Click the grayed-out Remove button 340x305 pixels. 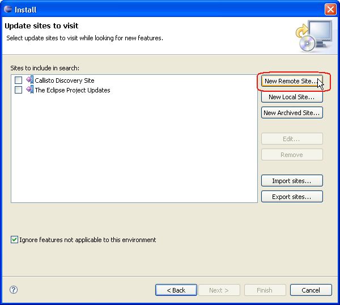pos(292,155)
